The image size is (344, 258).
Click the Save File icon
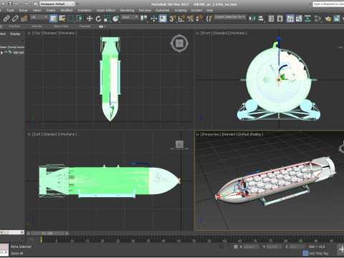pyautogui.click(x=10, y=4)
